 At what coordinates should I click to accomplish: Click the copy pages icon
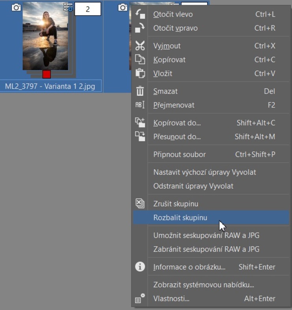tap(140, 60)
